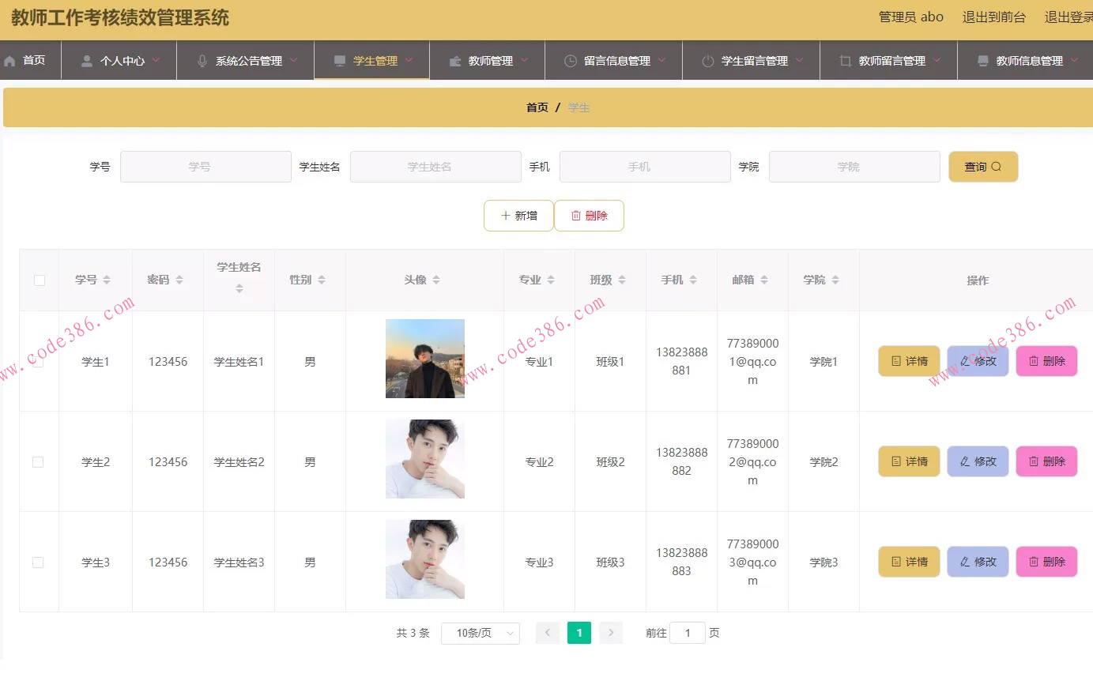Click the person icon of 个人中心

[x=87, y=61]
